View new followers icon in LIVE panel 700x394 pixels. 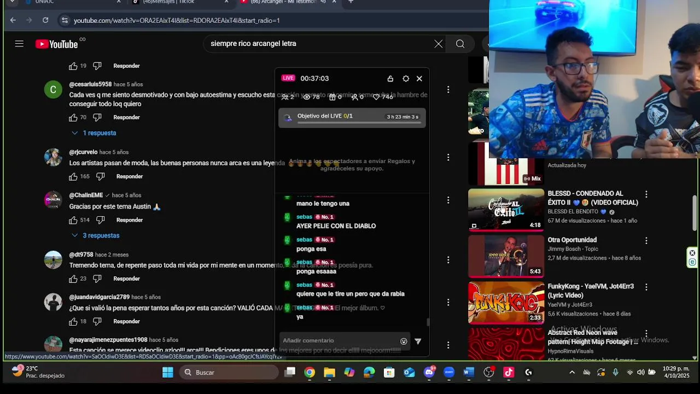pos(354,97)
